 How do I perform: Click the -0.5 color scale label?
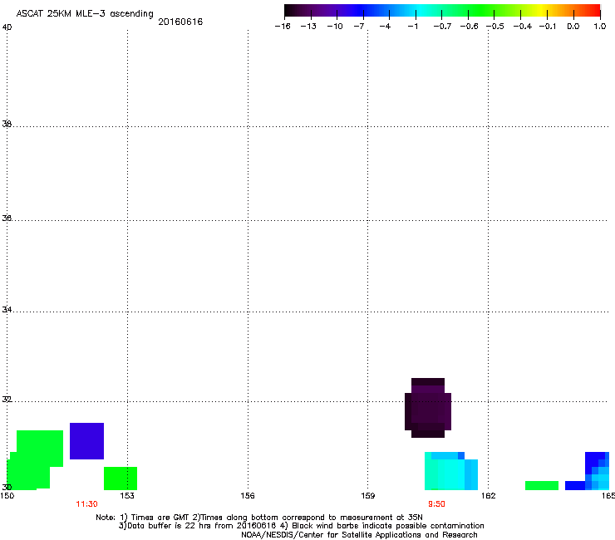pos(495,27)
